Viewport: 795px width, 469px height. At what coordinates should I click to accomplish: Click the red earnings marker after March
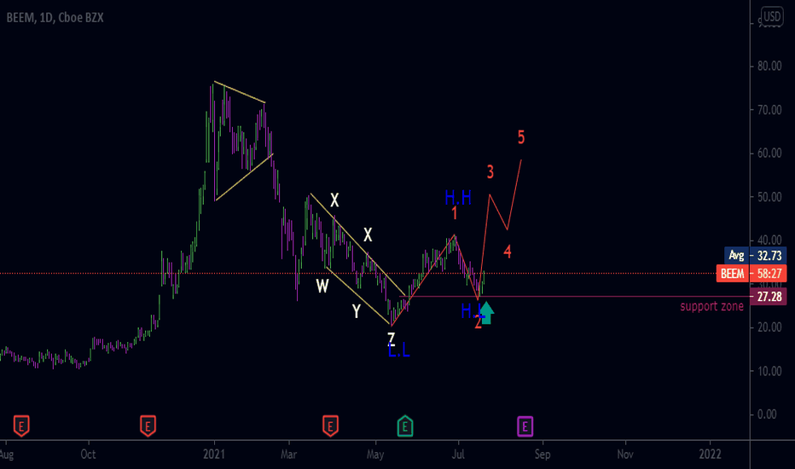pos(330,426)
